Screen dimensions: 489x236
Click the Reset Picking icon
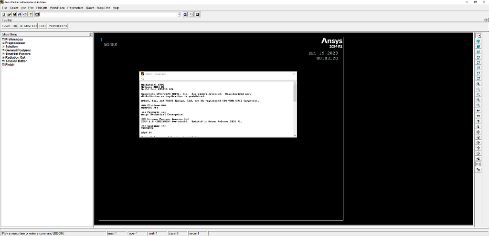pos(191,14)
